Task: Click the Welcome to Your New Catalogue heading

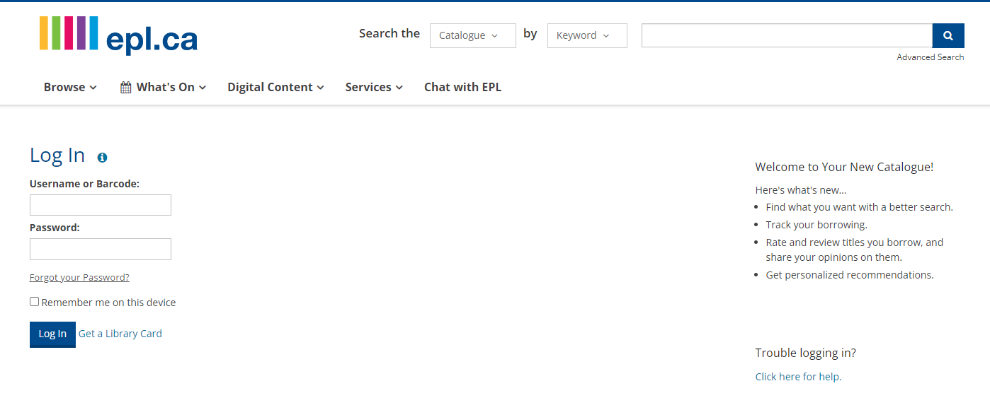Action: point(844,167)
